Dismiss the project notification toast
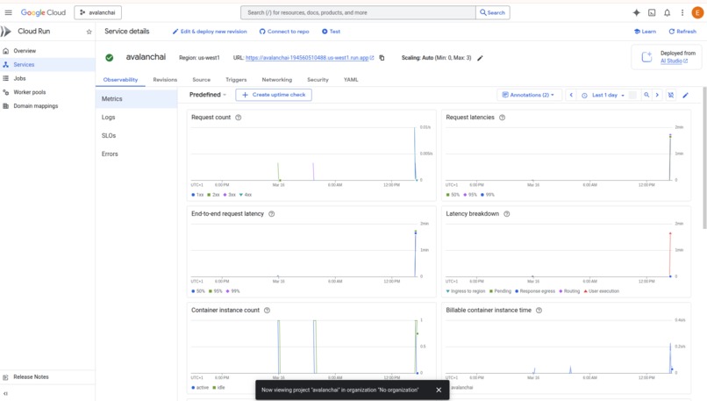The height and width of the screenshot is (401, 707). [439, 390]
